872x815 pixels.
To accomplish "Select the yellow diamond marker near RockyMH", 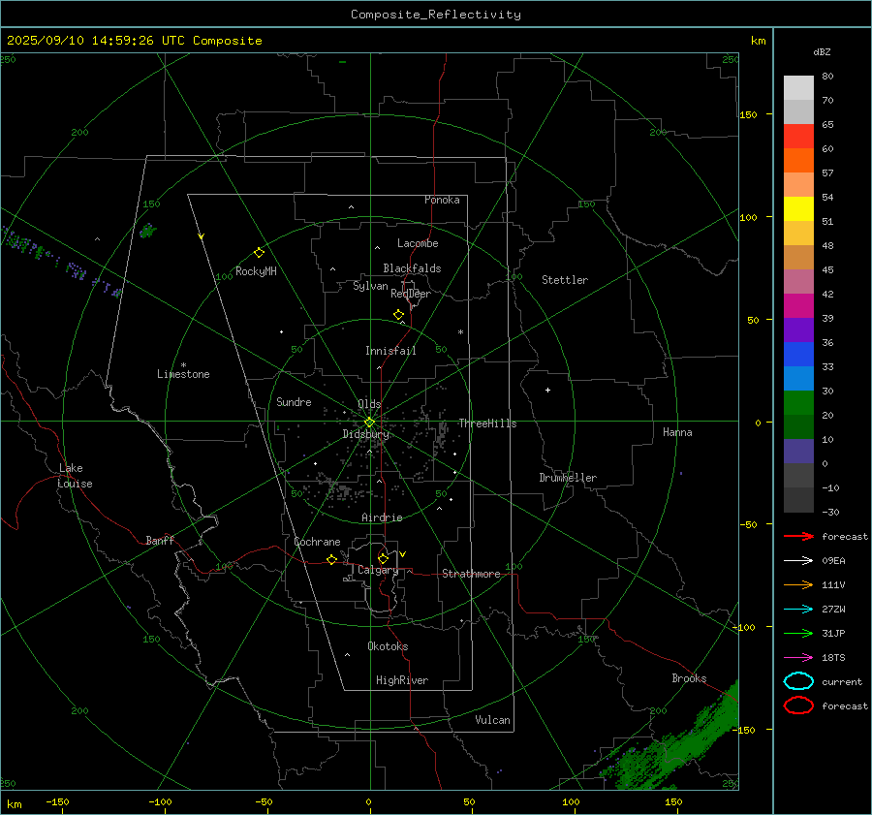I will pos(259,253).
